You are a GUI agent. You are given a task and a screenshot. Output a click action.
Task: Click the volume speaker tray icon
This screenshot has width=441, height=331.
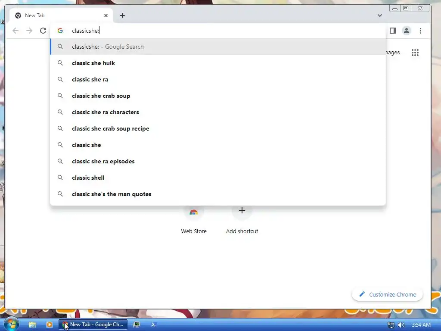401,325
